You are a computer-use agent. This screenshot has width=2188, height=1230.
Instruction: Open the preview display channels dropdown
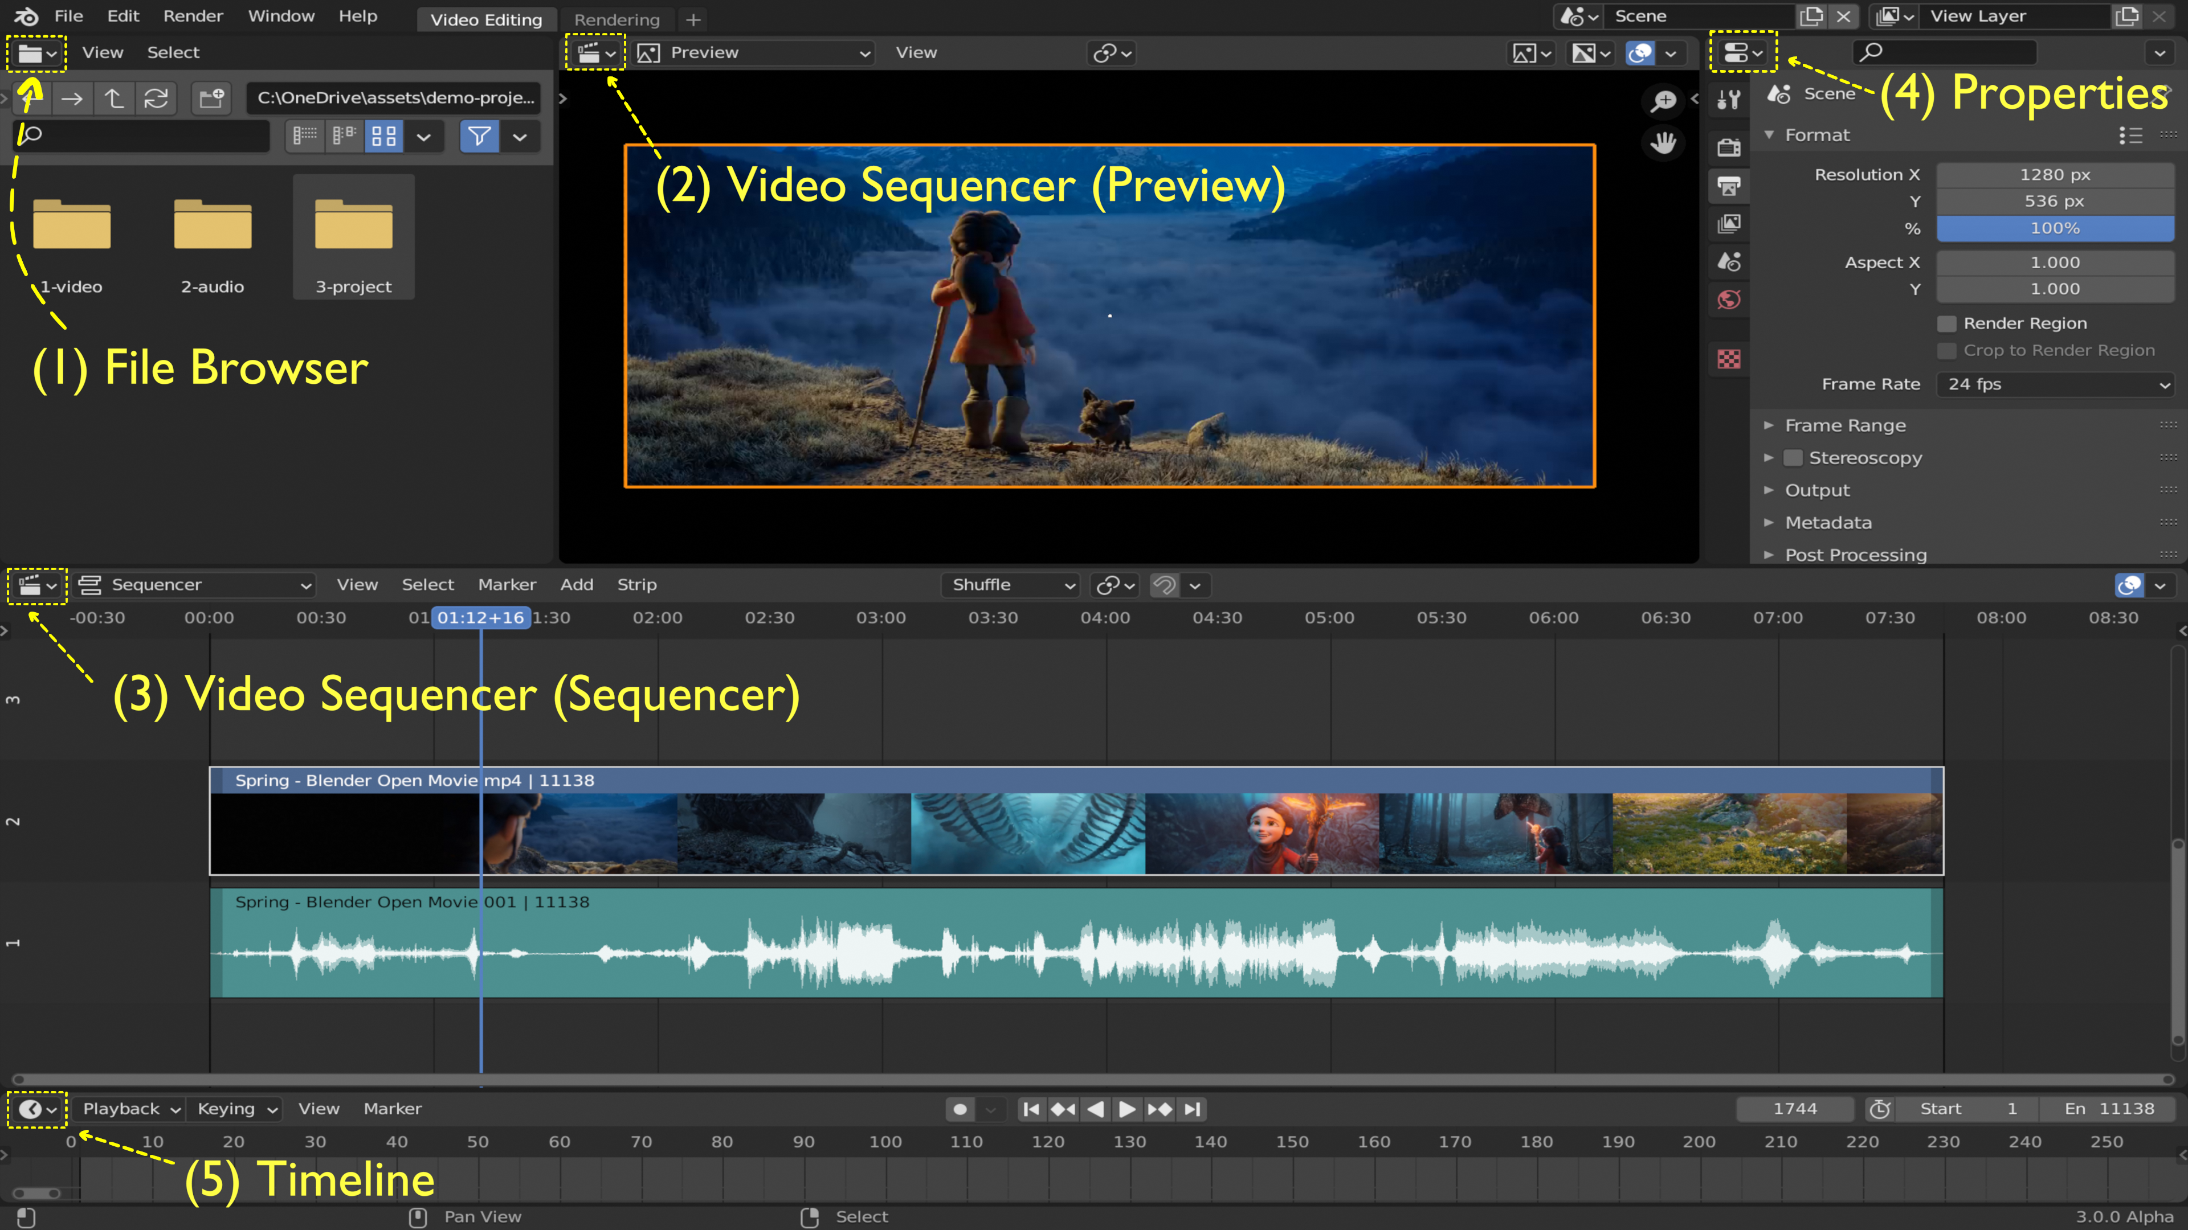(1590, 52)
